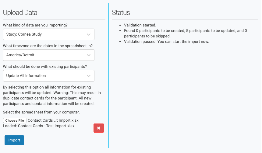Click the timezone question label
262x153 pixels.
[48, 46]
